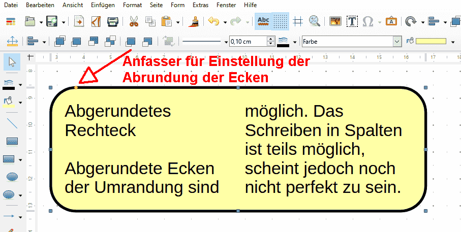Screen dimensions: 461x232
Task: Expand the line style dropdown
Action: (226, 41)
